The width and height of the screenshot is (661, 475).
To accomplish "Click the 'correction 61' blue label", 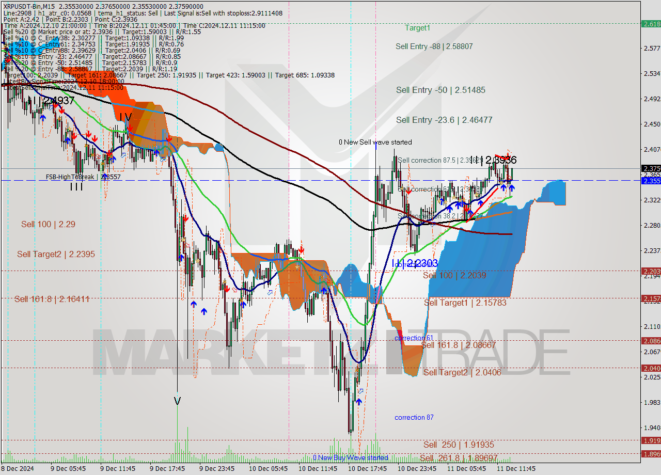I will (x=414, y=338).
